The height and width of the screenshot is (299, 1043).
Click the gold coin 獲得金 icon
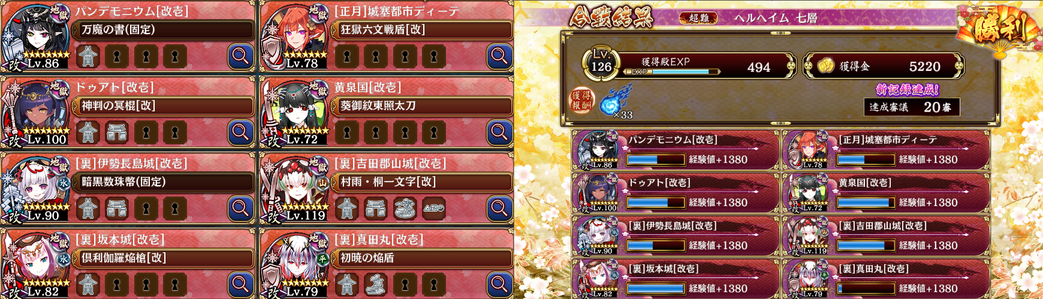click(827, 66)
